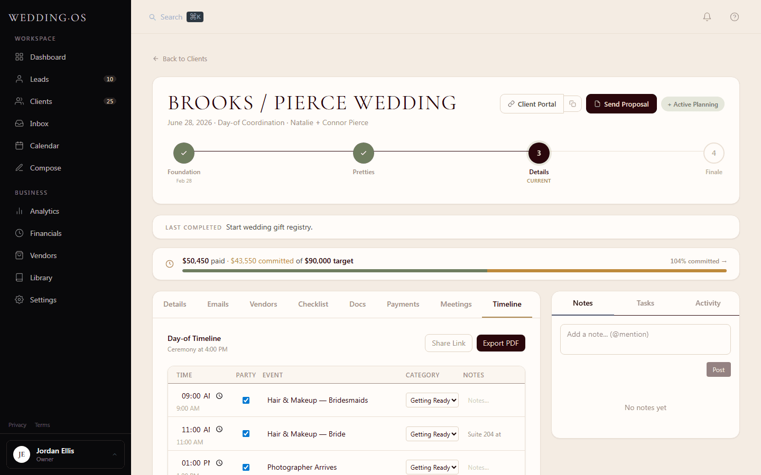This screenshot has width=761, height=475.
Task: Open category dropdown for Photographer Arrives
Action: pyautogui.click(x=432, y=467)
